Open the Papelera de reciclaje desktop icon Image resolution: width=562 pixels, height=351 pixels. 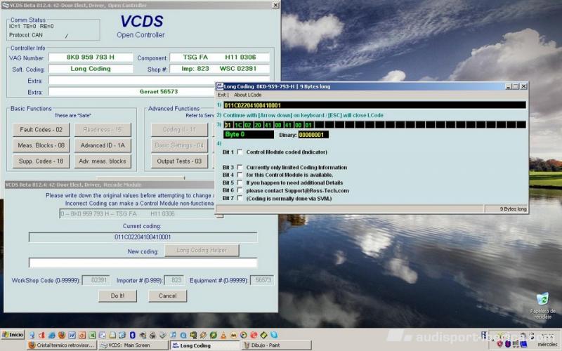542,307
